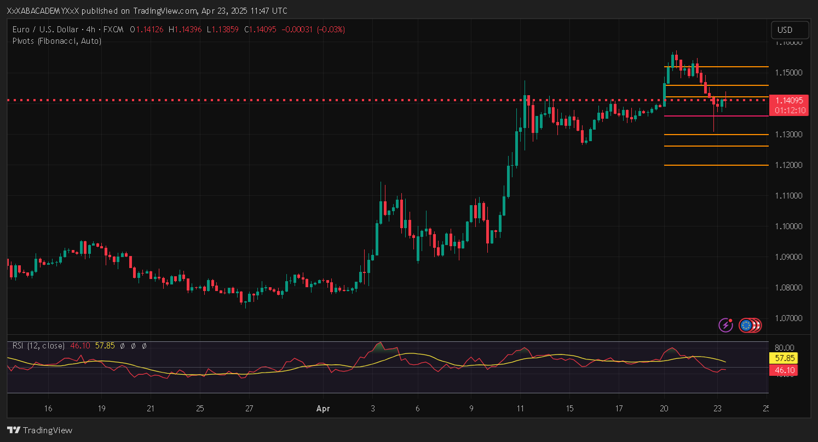The image size is (818, 442).
Task: Click the purple lightning bolt events icon
Action: click(725, 325)
